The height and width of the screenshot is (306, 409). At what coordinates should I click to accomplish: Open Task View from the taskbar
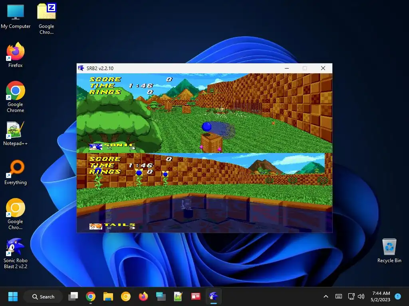[73, 296]
